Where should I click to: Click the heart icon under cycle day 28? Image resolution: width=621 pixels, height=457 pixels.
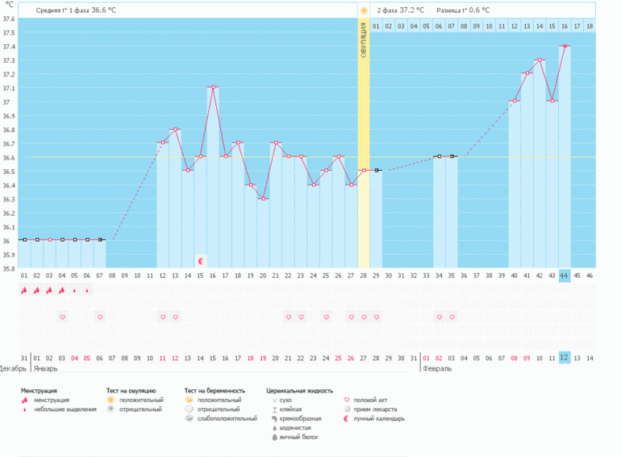[x=364, y=317]
